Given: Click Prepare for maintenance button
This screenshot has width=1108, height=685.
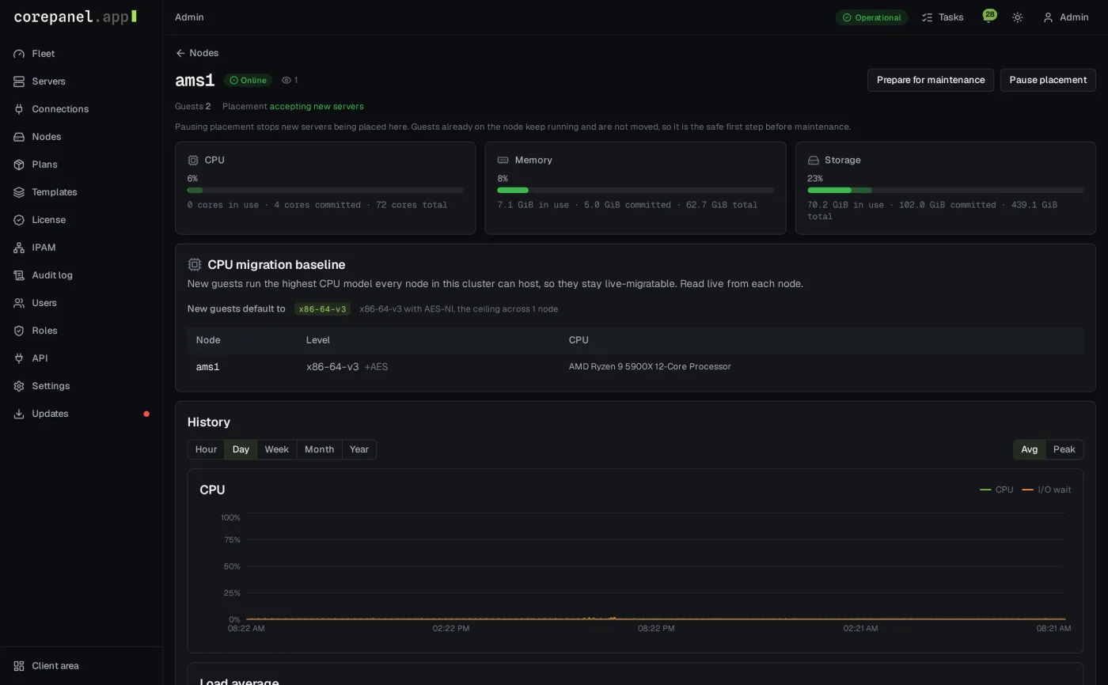Looking at the screenshot, I should pos(931,80).
